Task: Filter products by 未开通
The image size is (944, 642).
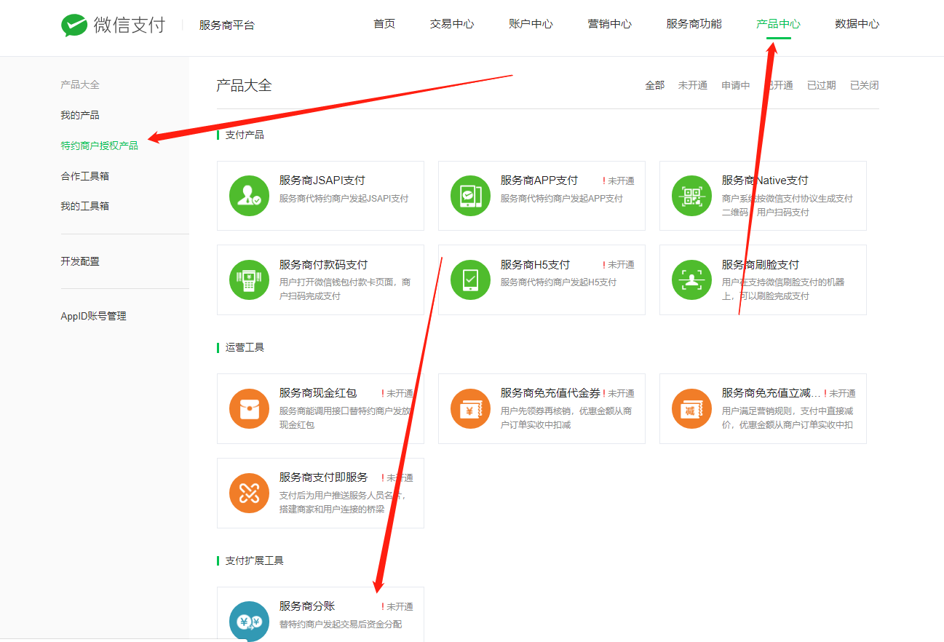Action: [692, 85]
